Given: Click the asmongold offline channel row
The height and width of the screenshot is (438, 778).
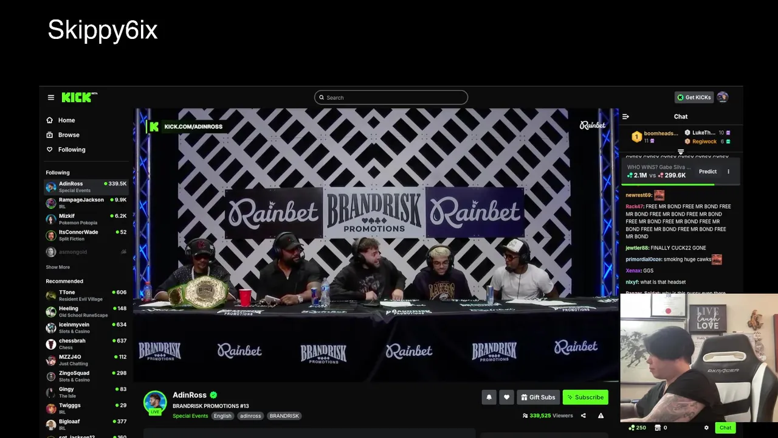Looking at the screenshot, I should point(86,252).
